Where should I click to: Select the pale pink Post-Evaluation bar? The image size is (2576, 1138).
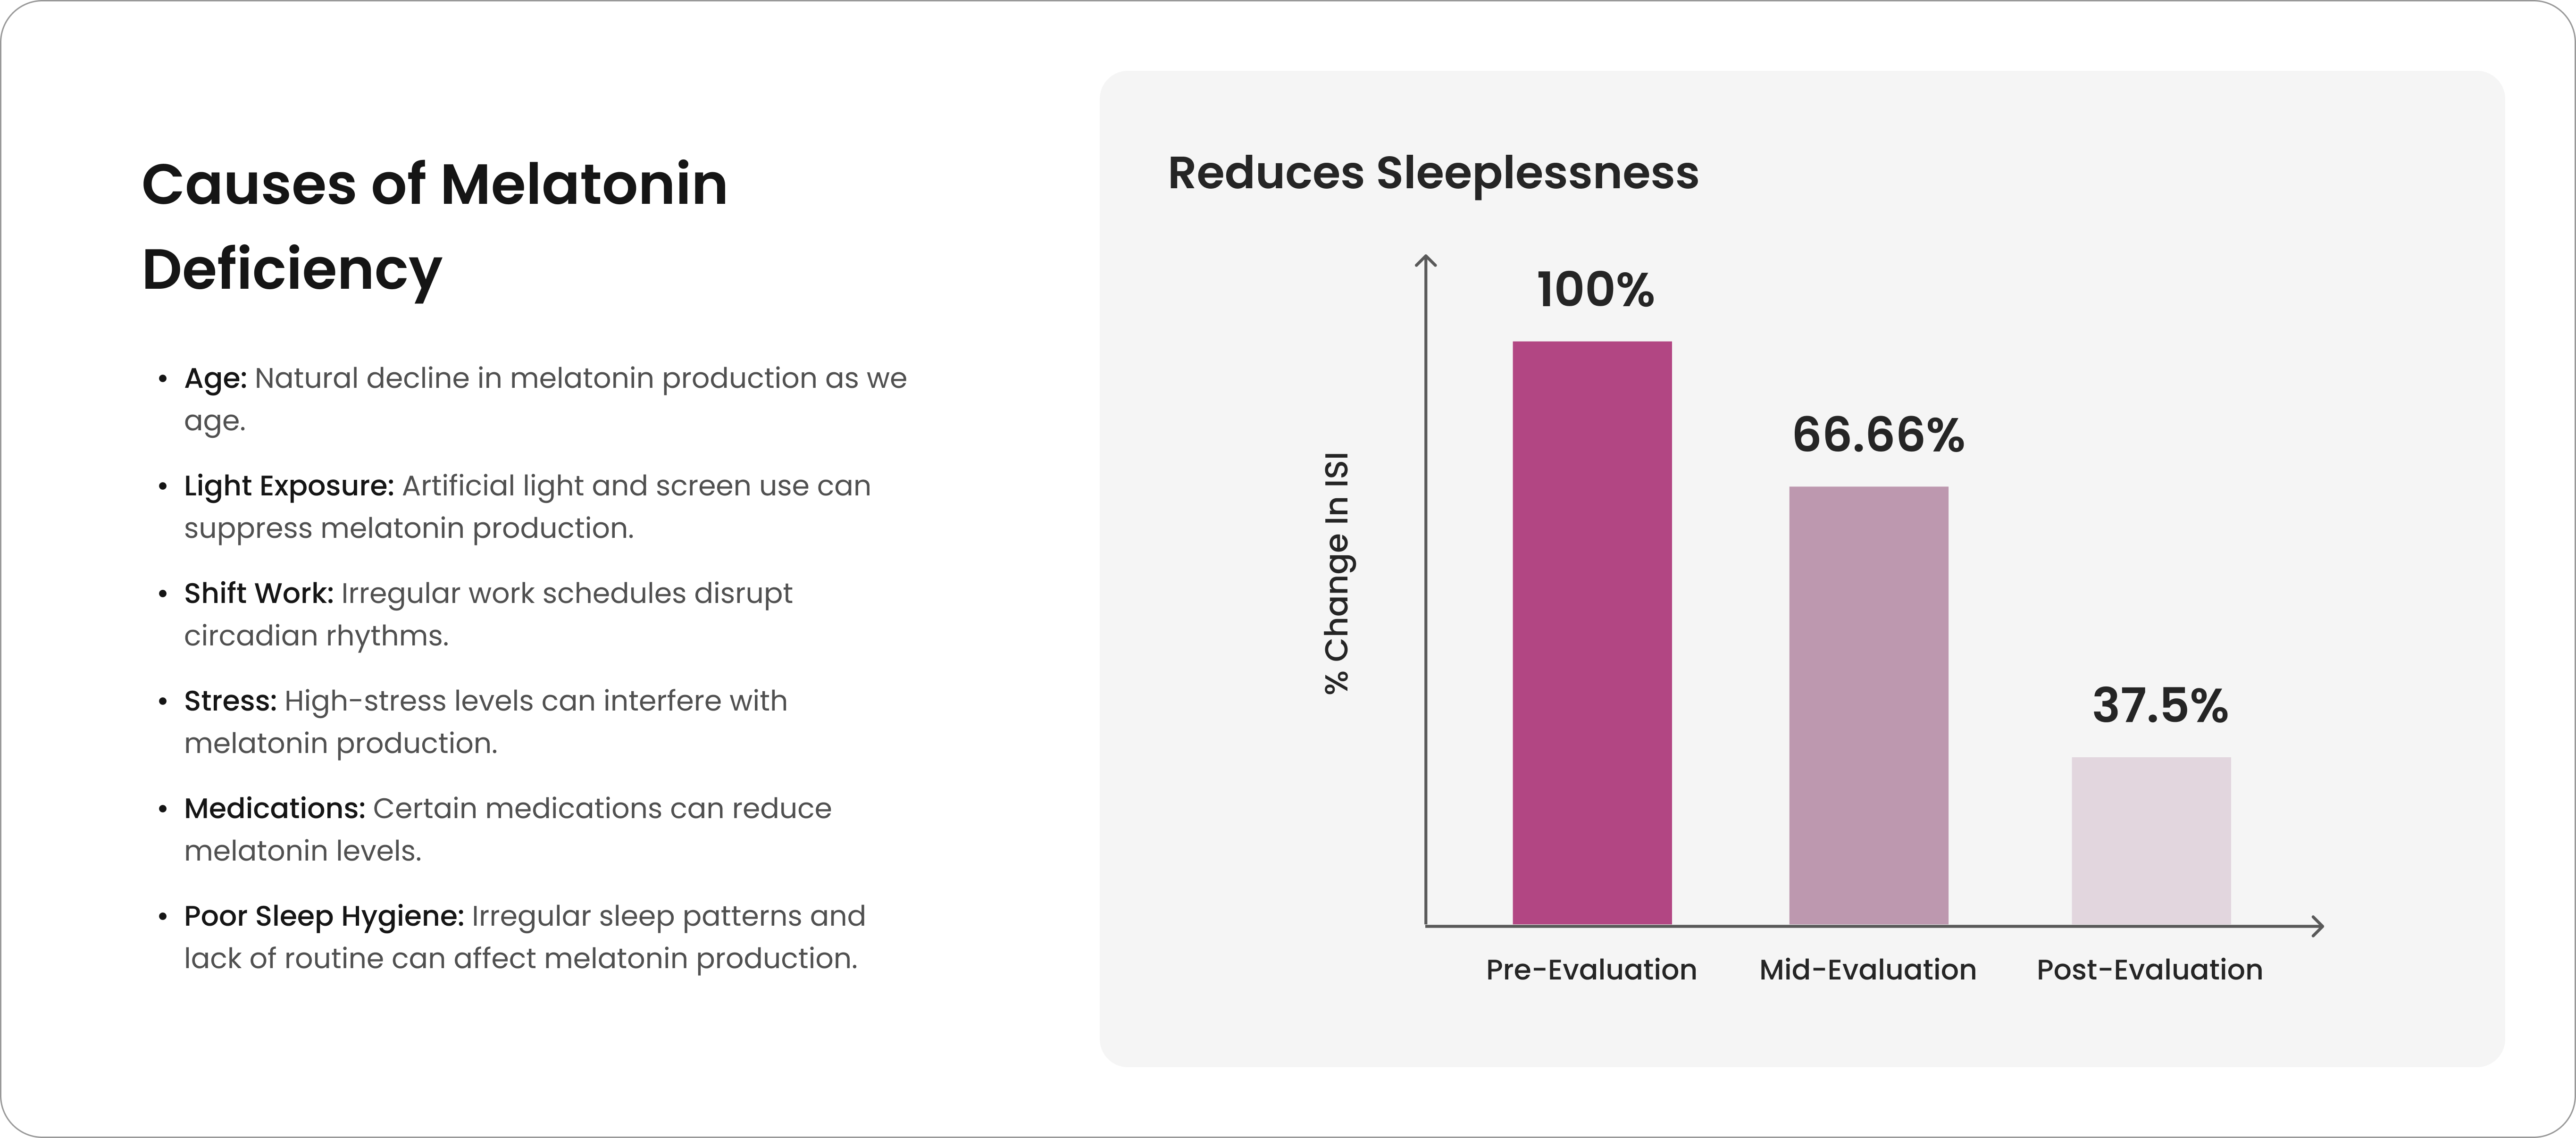[x=2150, y=840]
